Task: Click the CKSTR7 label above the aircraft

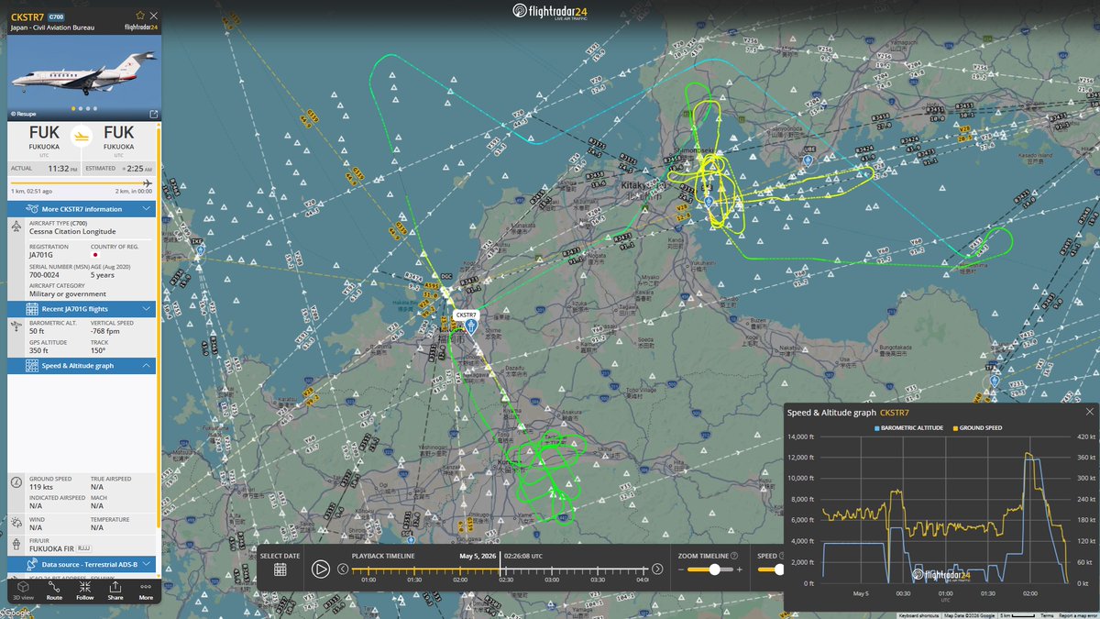Action: point(467,315)
